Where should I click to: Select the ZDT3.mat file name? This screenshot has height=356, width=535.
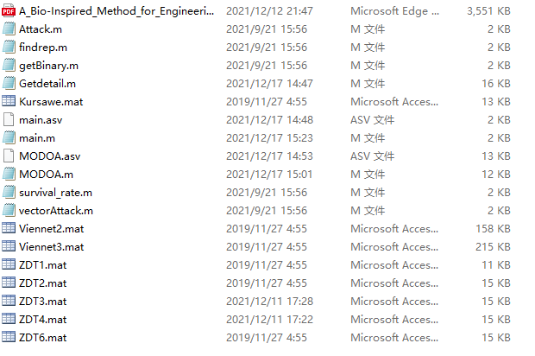point(42,302)
